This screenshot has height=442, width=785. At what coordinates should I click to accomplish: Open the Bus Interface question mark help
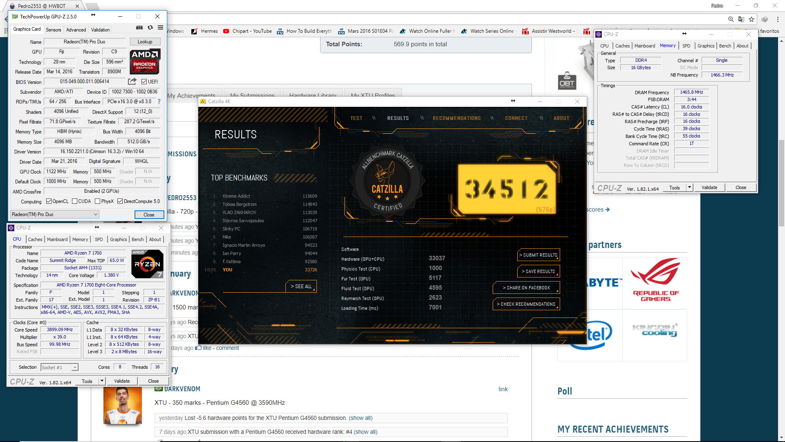pyautogui.click(x=159, y=101)
